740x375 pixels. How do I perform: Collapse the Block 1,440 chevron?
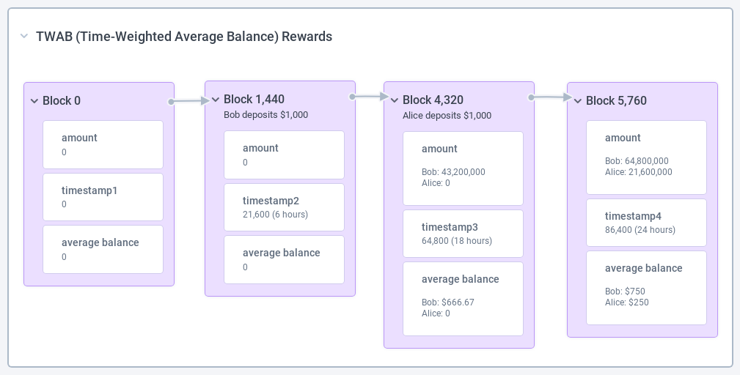pyautogui.click(x=216, y=100)
